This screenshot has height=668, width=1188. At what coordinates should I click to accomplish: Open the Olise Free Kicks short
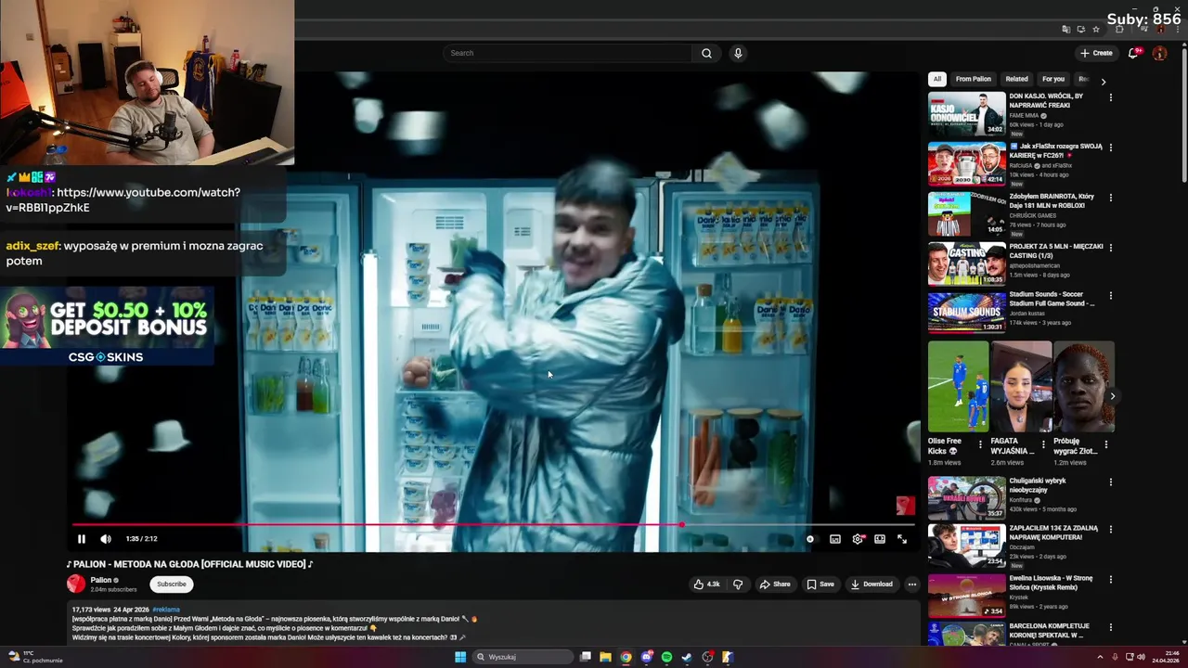(x=958, y=387)
